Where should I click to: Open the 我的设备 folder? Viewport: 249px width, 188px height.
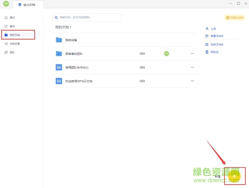pyautogui.click(x=71, y=40)
